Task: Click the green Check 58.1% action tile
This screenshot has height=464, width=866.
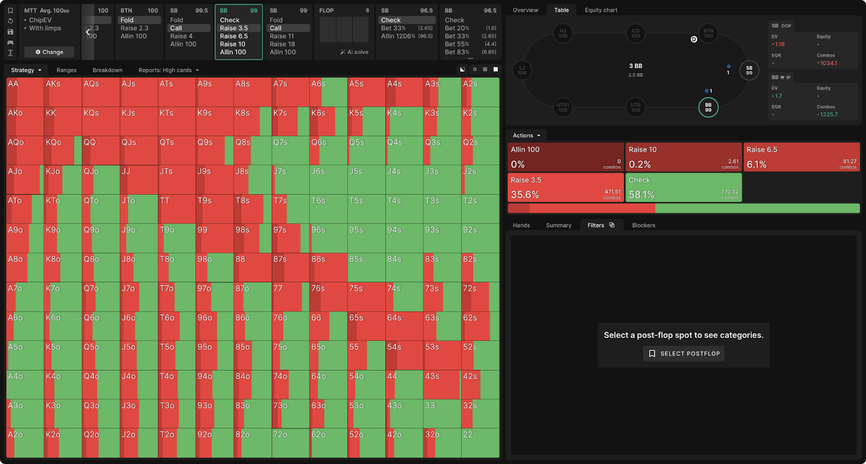Action: pos(683,188)
